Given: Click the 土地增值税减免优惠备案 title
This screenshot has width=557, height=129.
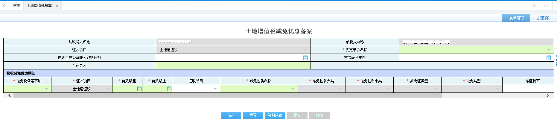Looking at the screenshot, I should tap(279, 31).
